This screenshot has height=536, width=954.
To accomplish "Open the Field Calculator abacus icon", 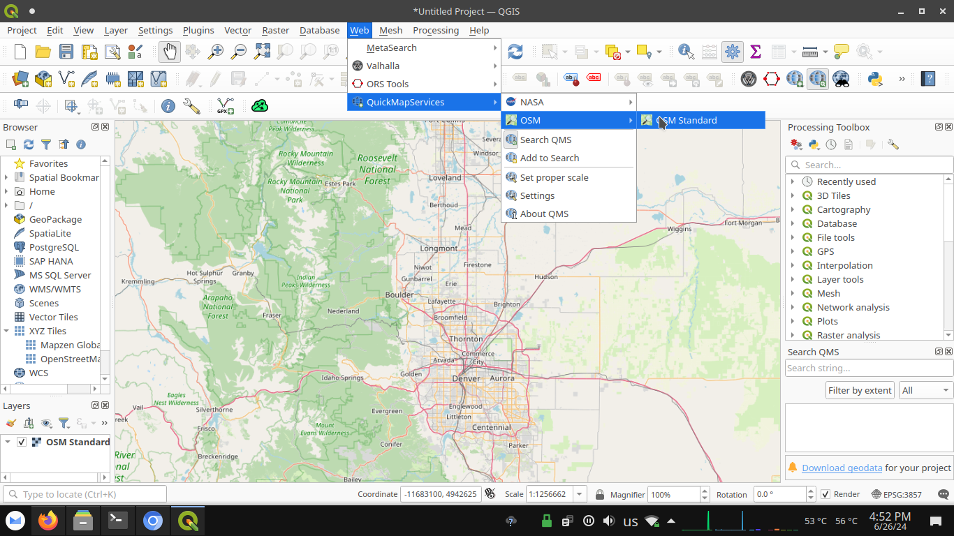I will pos(710,52).
